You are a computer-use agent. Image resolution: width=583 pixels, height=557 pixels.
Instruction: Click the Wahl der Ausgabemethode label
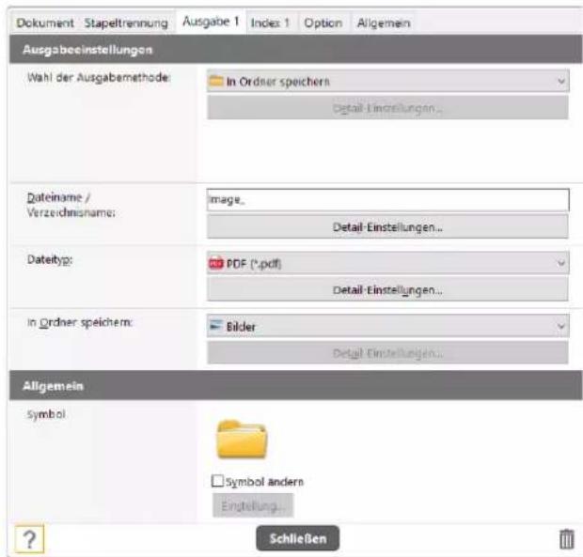click(x=99, y=78)
